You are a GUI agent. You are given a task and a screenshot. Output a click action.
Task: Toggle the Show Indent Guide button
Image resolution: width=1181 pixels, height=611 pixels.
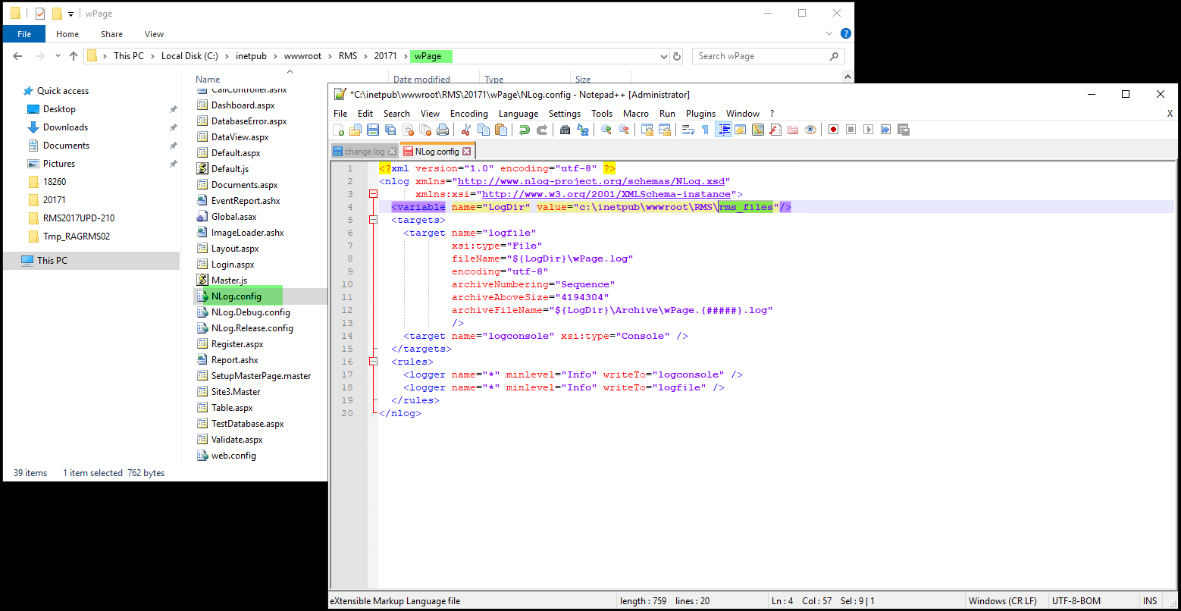click(x=723, y=130)
